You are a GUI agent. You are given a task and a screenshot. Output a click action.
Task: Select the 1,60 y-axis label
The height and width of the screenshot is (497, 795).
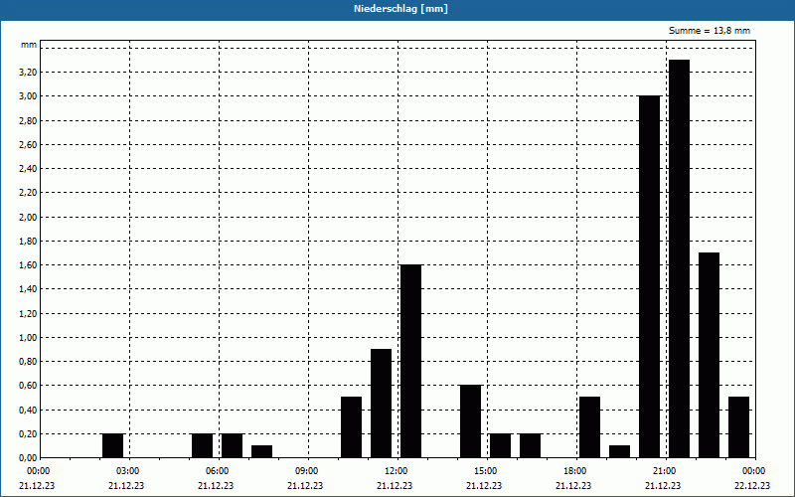tap(28, 265)
